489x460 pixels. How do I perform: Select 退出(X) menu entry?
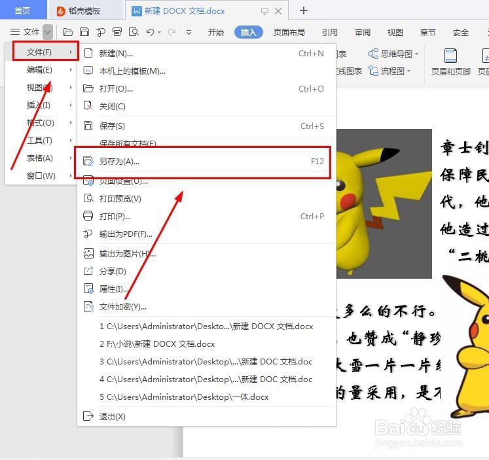206,416
